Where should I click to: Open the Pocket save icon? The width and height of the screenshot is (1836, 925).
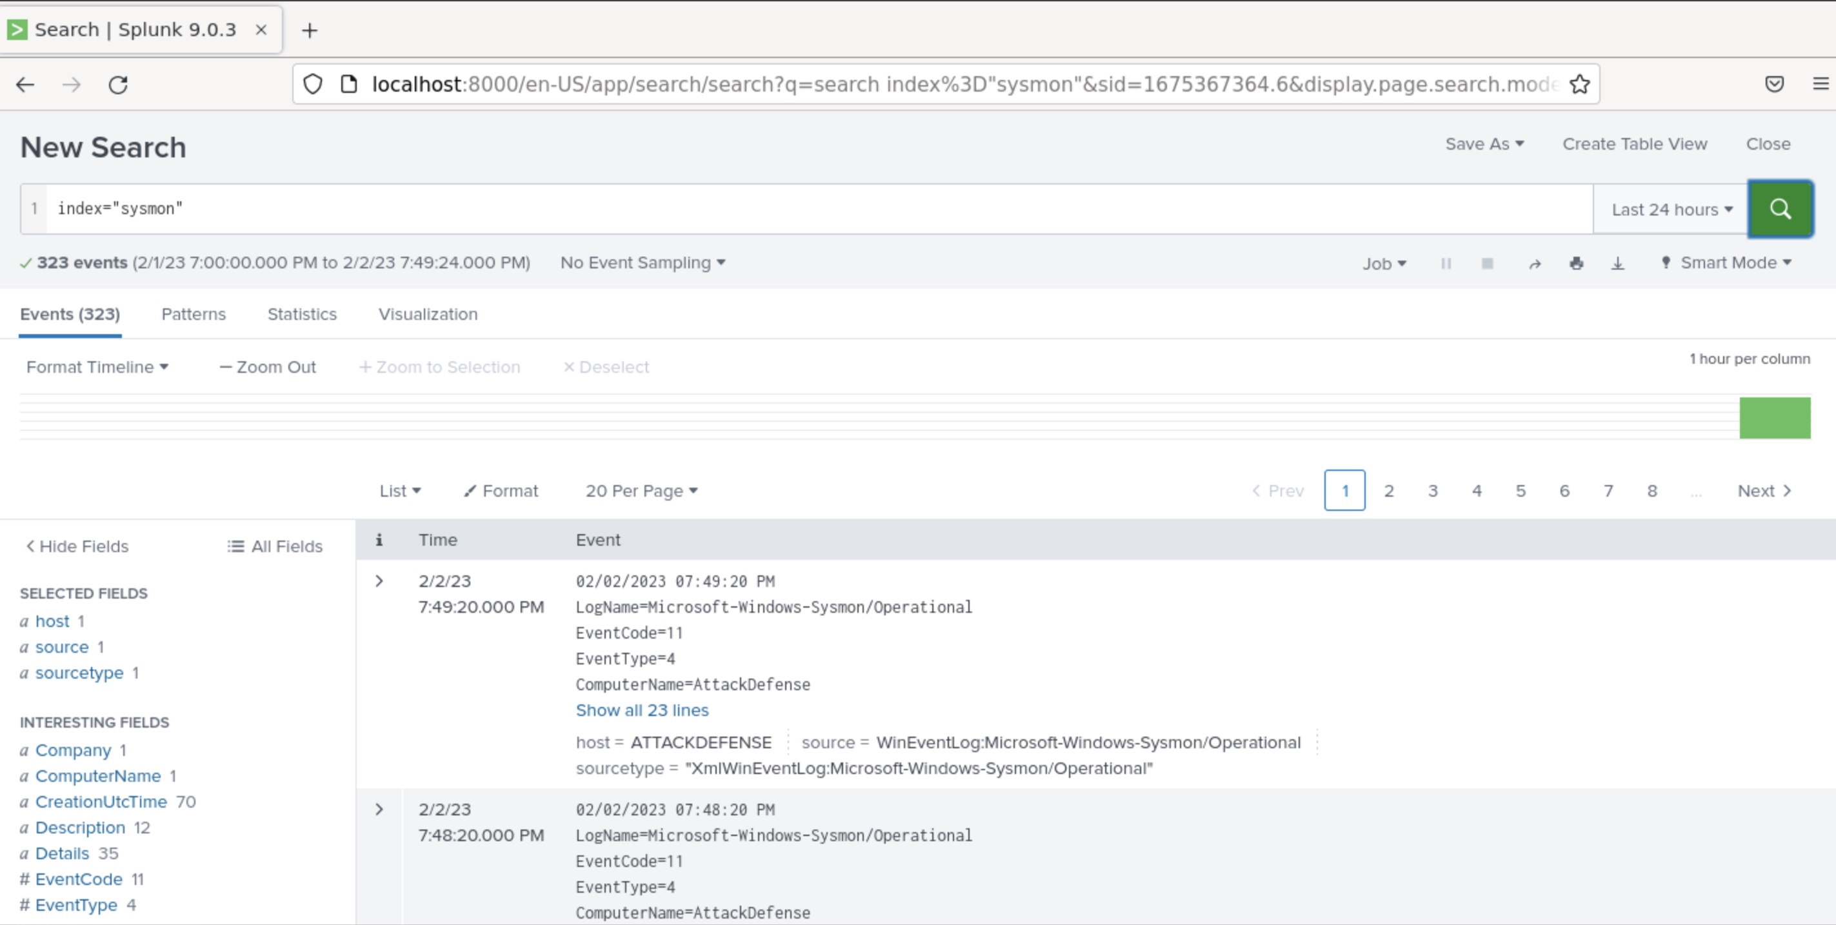tap(1774, 84)
